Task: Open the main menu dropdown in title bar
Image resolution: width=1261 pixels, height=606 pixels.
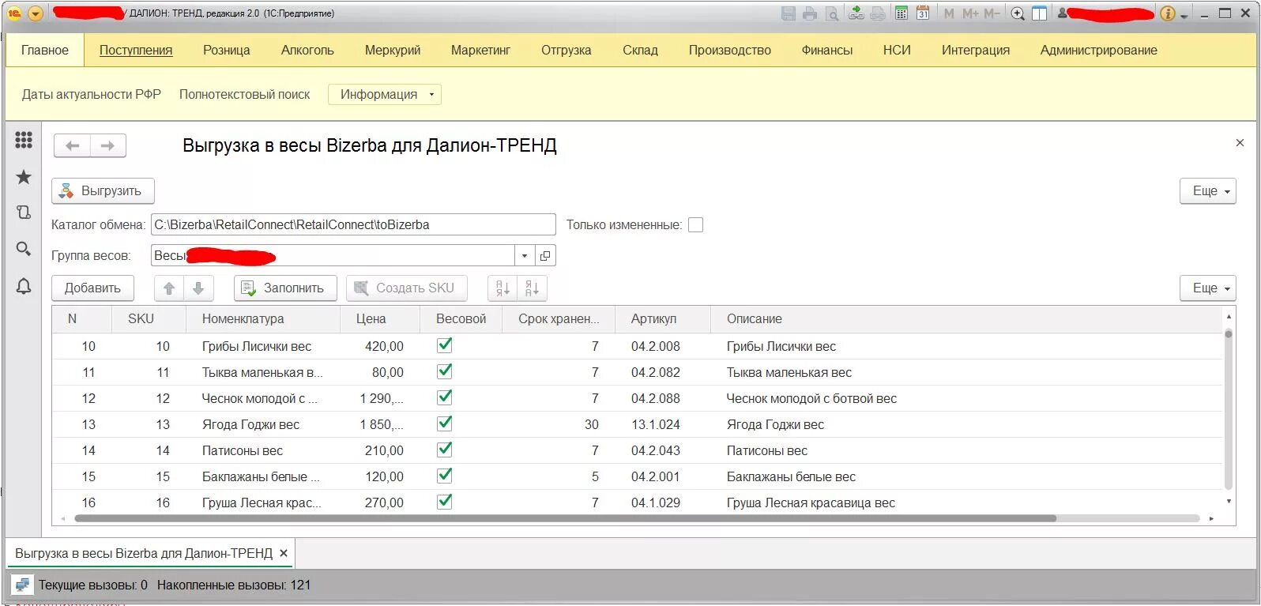Action: tap(36, 13)
